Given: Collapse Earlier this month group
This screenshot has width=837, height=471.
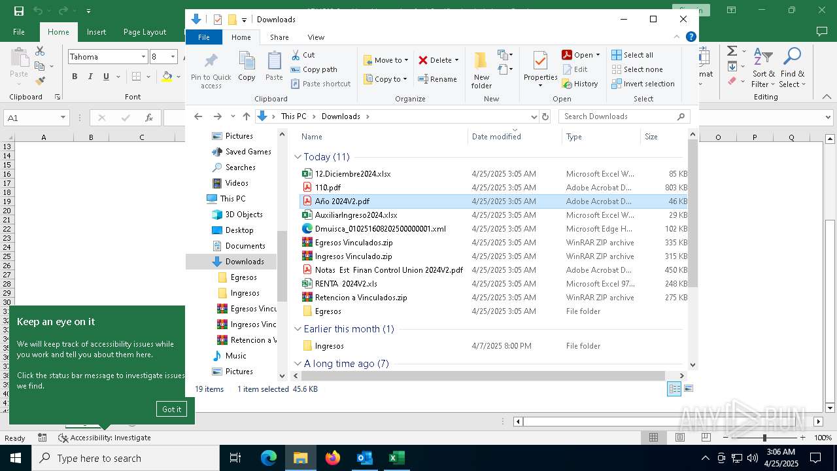Looking at the screenshot, I should click(x=298, y=329).
